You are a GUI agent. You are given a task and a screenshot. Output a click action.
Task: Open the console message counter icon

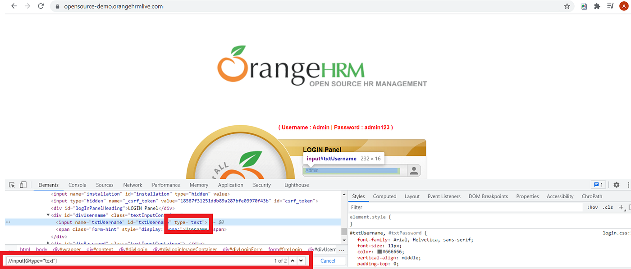click(x=598, y=185)
